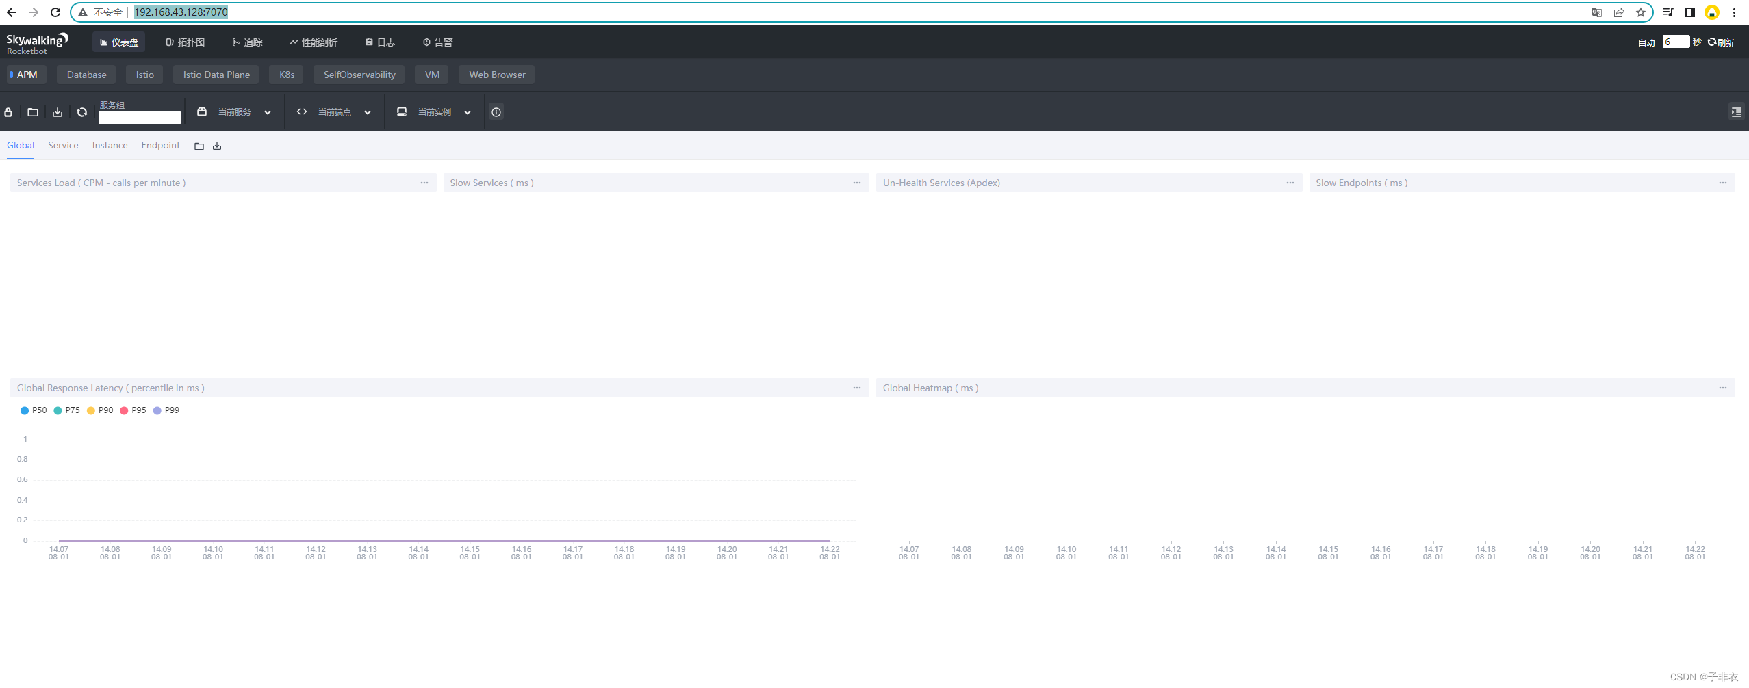The image size is (1749, 688).
Task: Click the export download icon in the dark toolbar
Action: (58, 112)
